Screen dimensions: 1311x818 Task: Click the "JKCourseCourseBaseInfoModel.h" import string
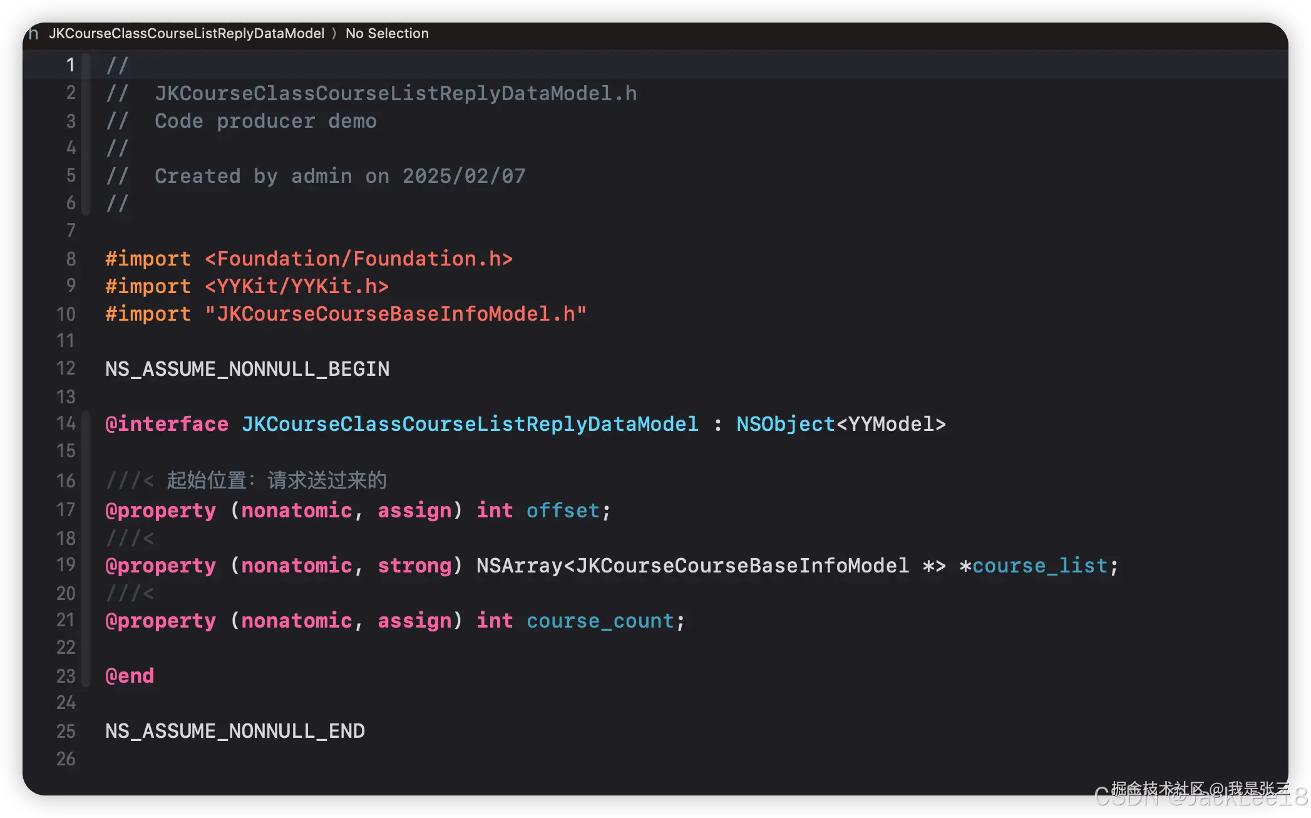pos(396,314)
